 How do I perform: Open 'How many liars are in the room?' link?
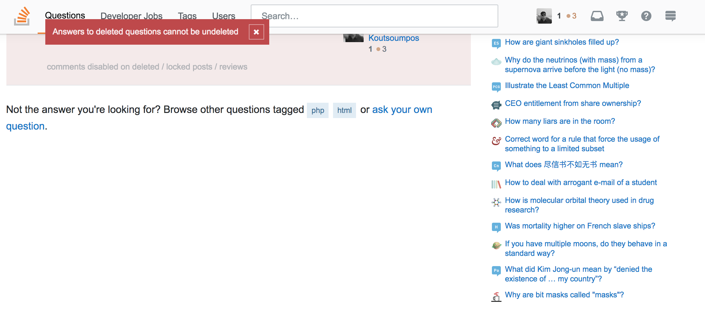[x=560, y=121]
